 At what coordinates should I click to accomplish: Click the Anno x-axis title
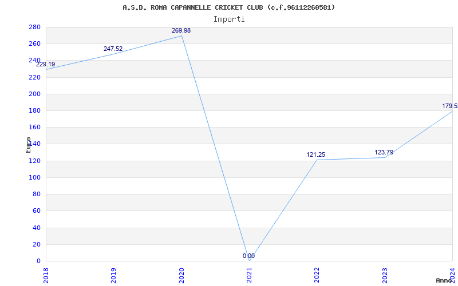(444, 280)
